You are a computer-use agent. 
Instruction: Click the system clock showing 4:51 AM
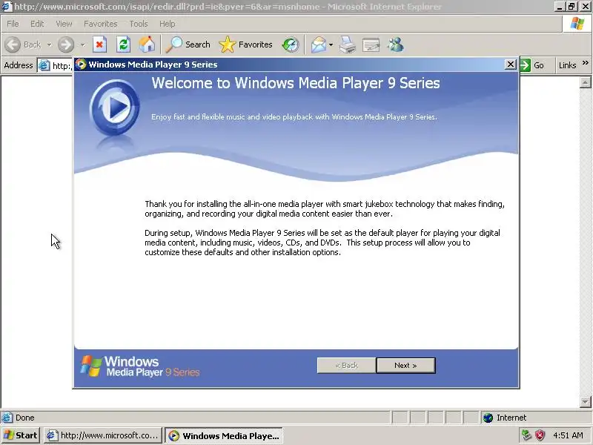click(x=568, y=435)
